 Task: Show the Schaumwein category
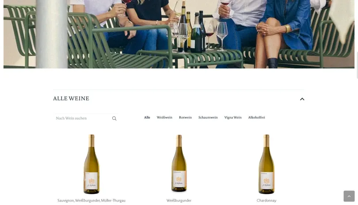tap(208, 118)
